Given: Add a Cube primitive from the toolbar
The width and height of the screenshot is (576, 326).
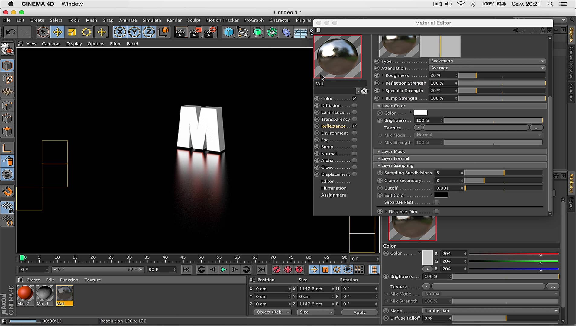Looking at the screenshot, I should pyautogui.click(x=229, y=32).
